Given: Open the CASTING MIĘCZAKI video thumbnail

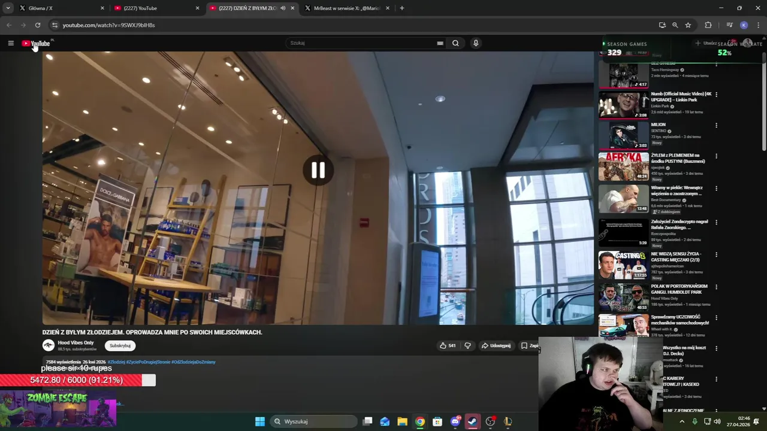Looking at the screenshot, I should point(624,265).
